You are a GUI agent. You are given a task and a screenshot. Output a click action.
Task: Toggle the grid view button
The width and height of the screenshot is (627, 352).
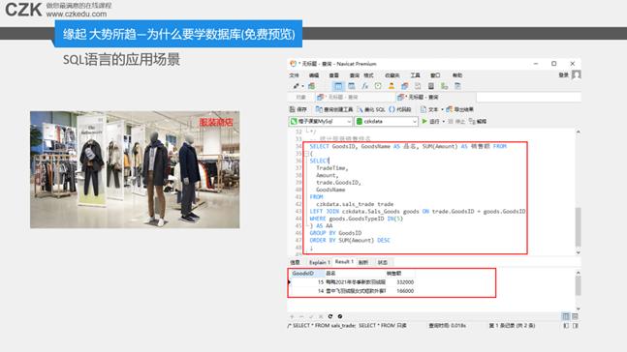[565, 316]
